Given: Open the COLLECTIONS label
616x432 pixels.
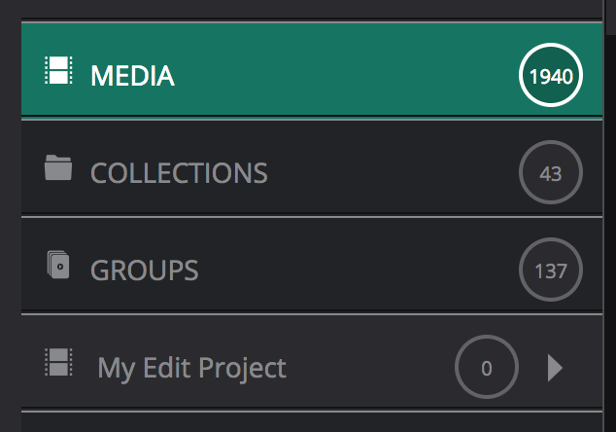Looking at the screenshot, I should click(179, 173).
